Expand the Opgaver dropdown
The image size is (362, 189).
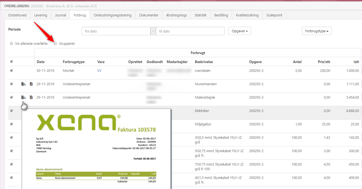(x=240, y=31)
